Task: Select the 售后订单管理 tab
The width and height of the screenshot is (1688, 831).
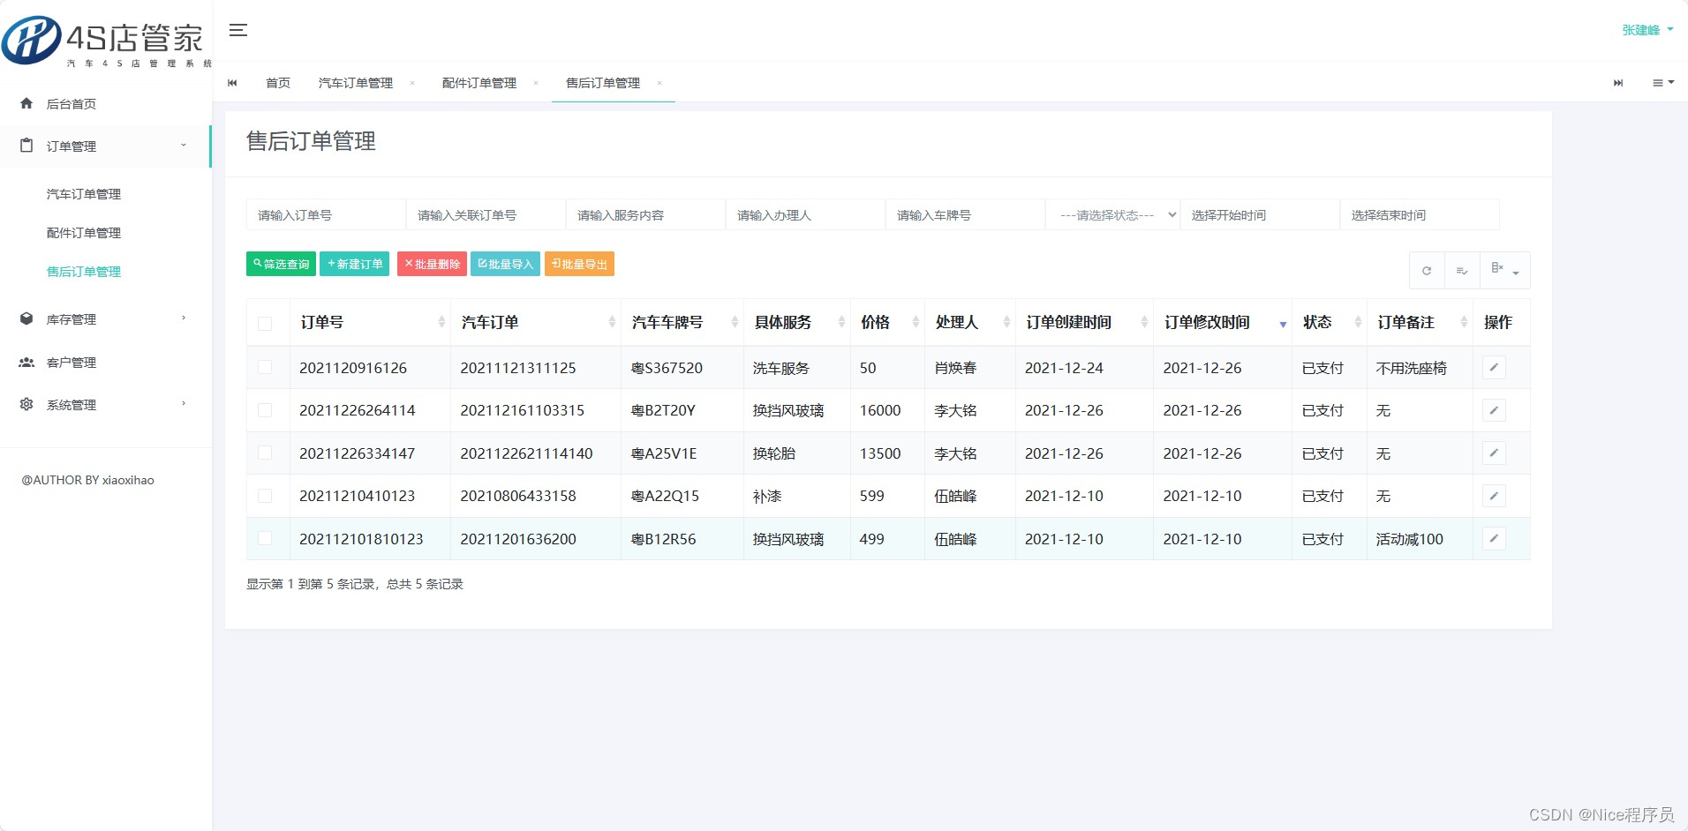Action: point(603,83)
